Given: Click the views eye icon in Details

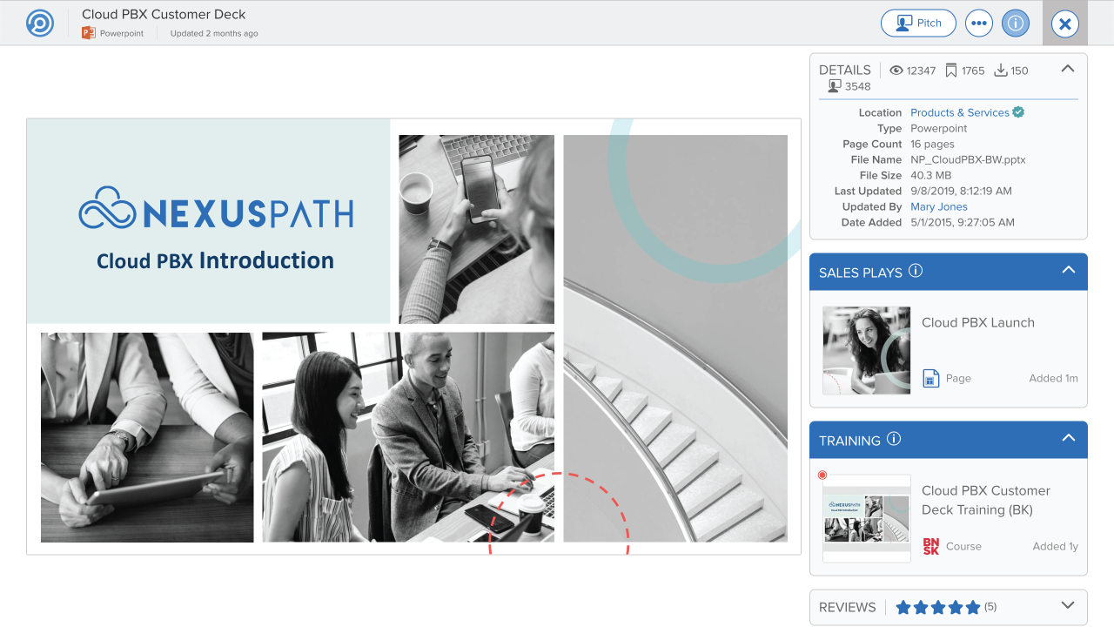Looking at the screenshot, I should click(896, 71).
